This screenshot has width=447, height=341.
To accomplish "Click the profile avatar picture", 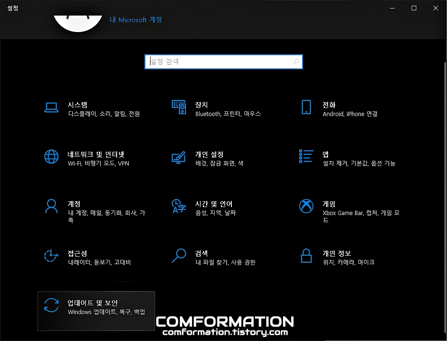I will pyautogui.click(x=78, y=24).
